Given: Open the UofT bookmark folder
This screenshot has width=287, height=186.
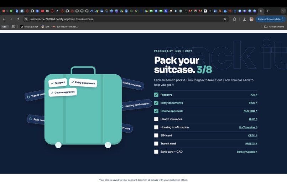Looking at the screenshot, I should point(5,27).
